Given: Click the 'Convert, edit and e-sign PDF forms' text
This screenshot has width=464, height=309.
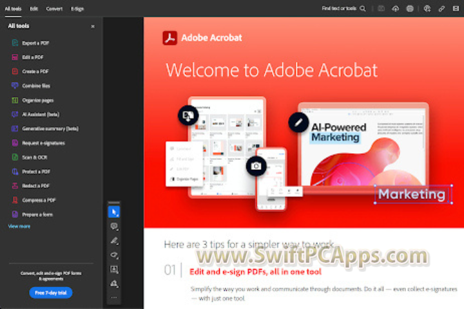Looking at the screenshot, I should tap(51, 276).
